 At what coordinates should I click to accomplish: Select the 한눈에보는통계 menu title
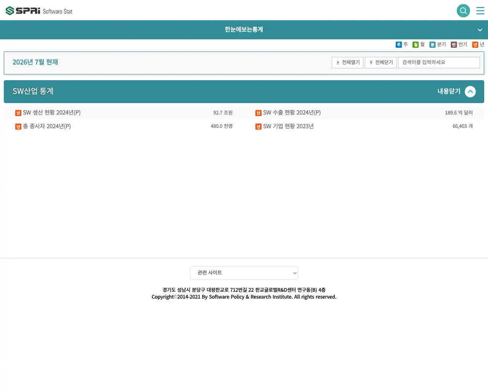(244, 29)
